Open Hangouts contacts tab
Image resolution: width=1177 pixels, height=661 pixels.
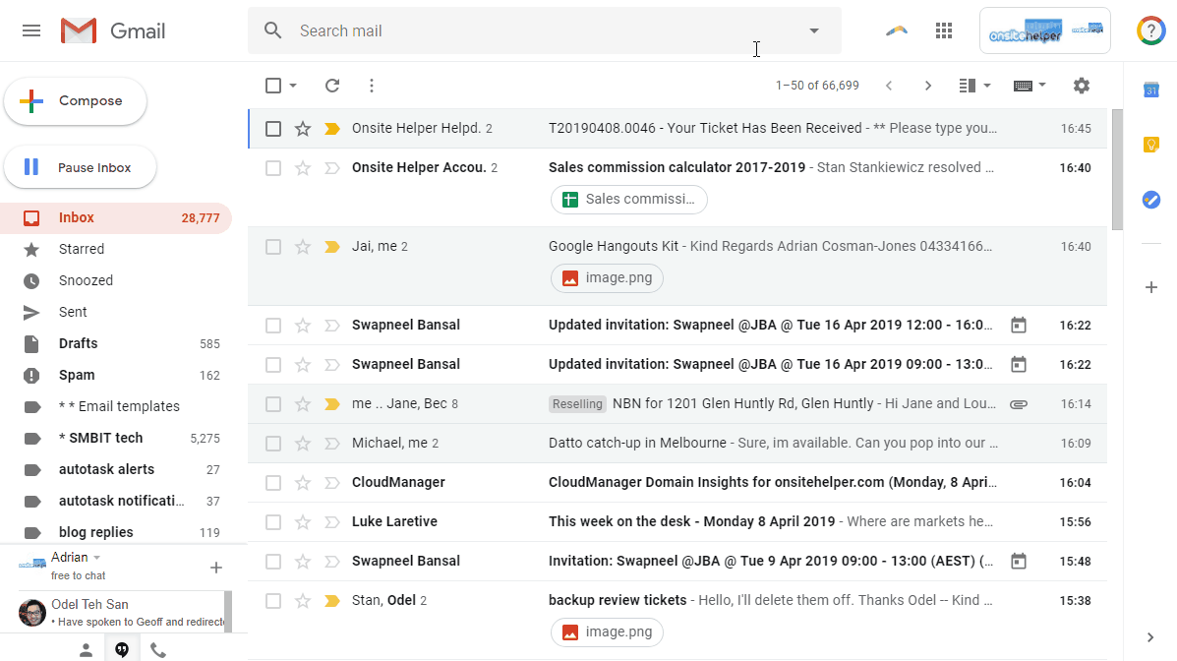[86, 650]
